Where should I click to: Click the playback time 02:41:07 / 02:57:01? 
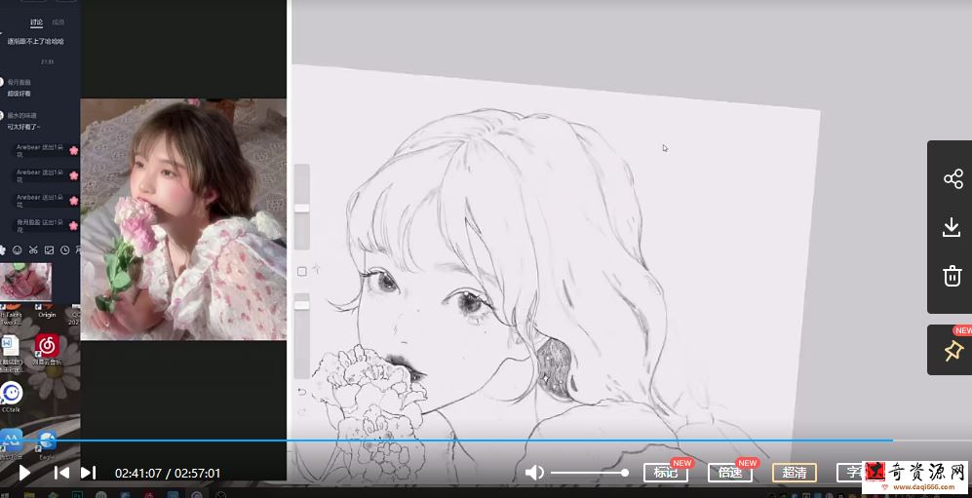(168, 474)
